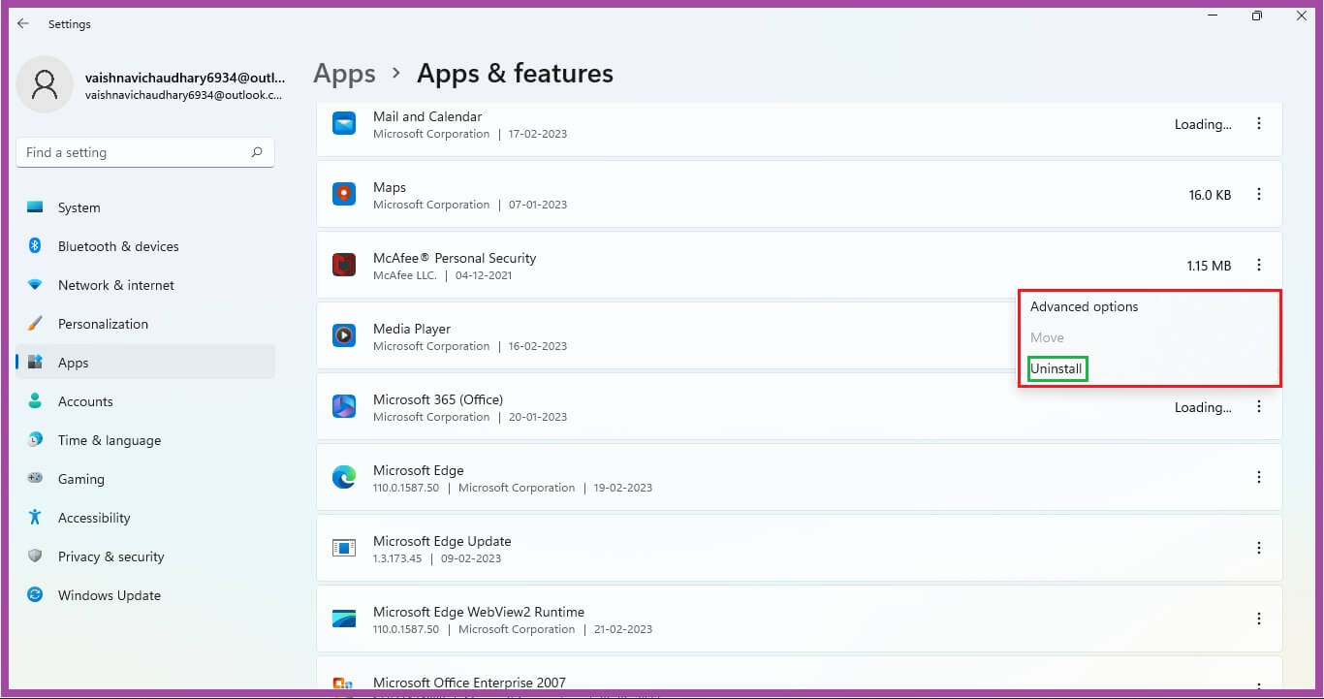1324x699 pixels.
Task: Open Privacy & security settings
Action: point(145,556)
